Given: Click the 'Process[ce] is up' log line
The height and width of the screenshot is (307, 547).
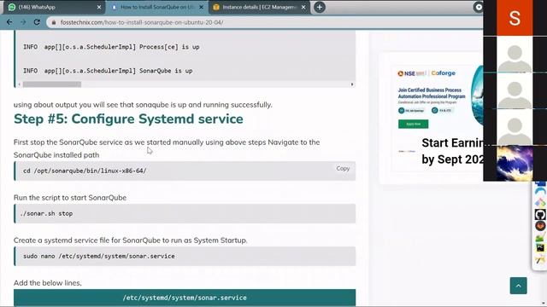Looking at the screenshot, I should [x=111, y=47].
